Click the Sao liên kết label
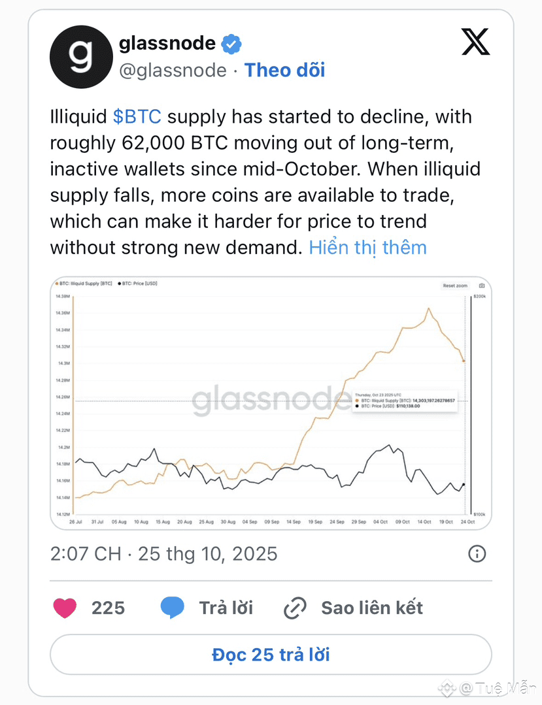Viewport: 542px width, 705px height. point(372,608)
